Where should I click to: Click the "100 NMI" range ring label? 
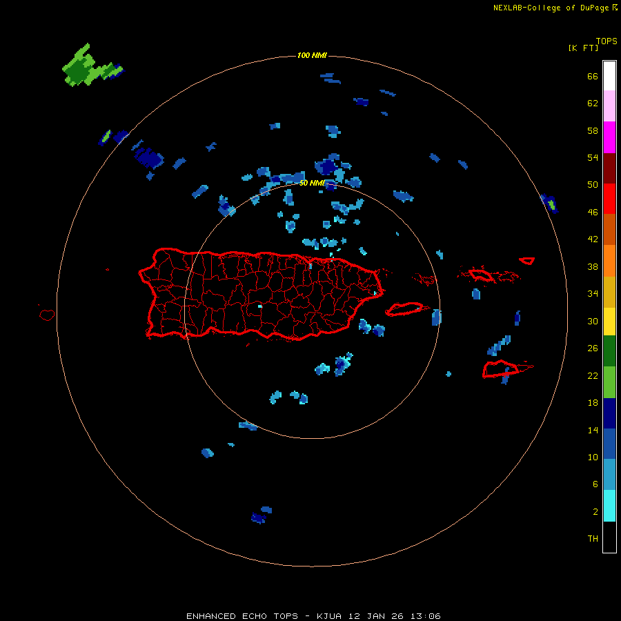coord(312,55)
